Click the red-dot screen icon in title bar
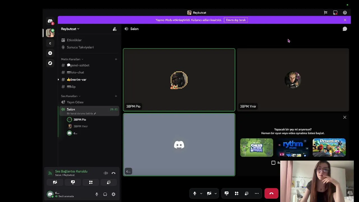 pyautogui.click(x=335, y=13)
